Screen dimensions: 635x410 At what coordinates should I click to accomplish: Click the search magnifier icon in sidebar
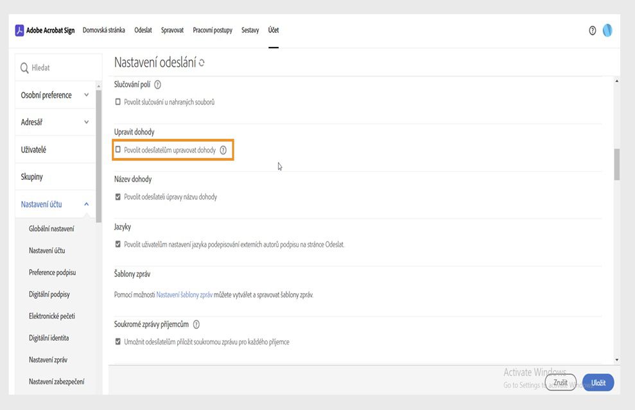(x=24, y=67)
